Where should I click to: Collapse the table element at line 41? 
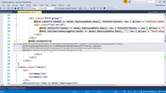click(x=16, y=67)
